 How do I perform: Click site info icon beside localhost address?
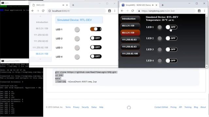[50, 11]
